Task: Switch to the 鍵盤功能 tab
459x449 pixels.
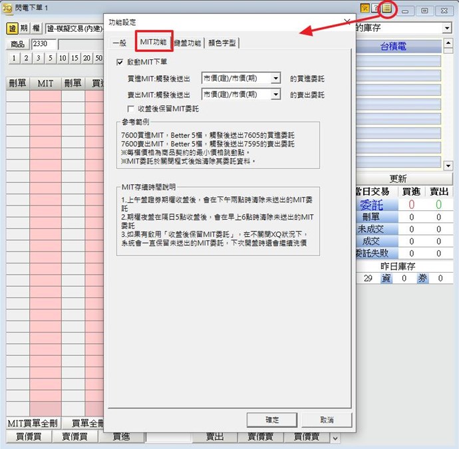Action: pyautogui.click(x=187, y=43)
